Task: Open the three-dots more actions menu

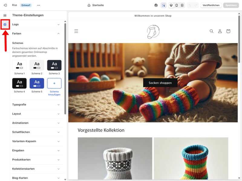Action: coord(38,5)
